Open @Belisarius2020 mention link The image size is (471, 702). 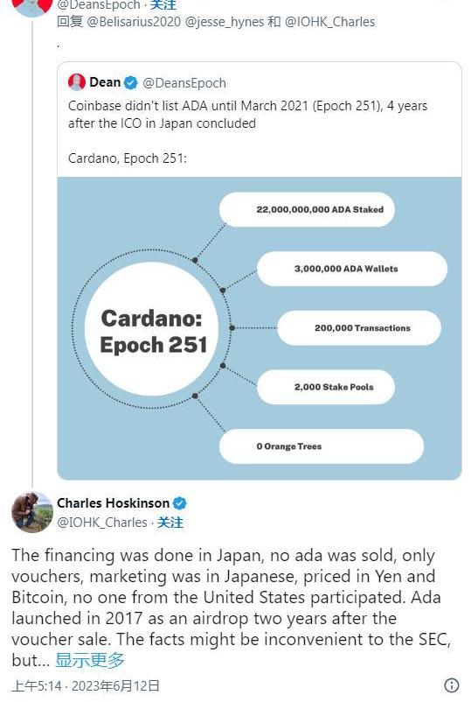(x=134, y=22)
